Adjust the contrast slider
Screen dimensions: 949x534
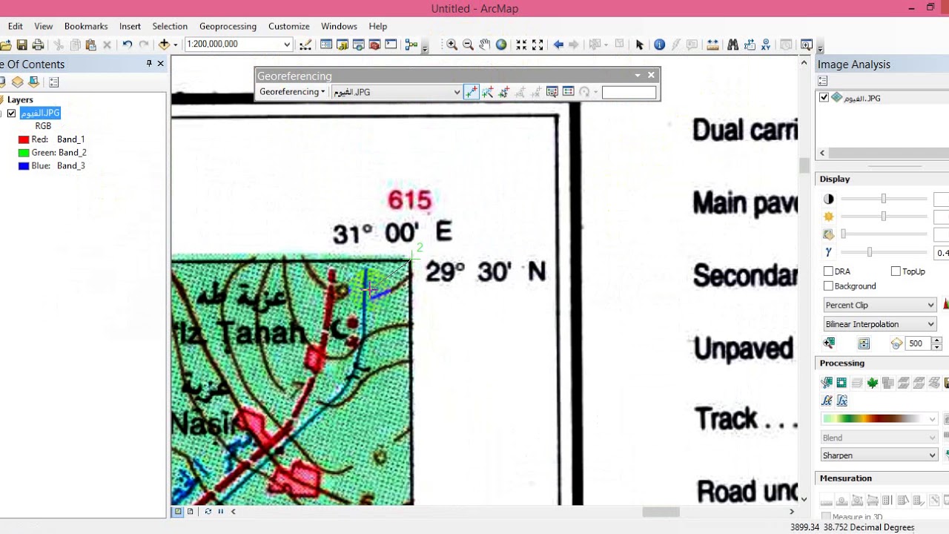(x=884, y=199)
